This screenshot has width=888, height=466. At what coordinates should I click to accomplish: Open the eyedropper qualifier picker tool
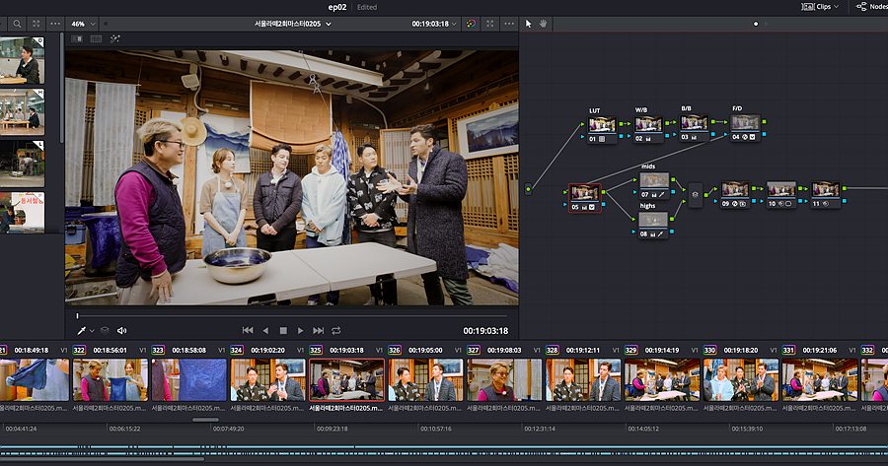[x=82, y=331]
